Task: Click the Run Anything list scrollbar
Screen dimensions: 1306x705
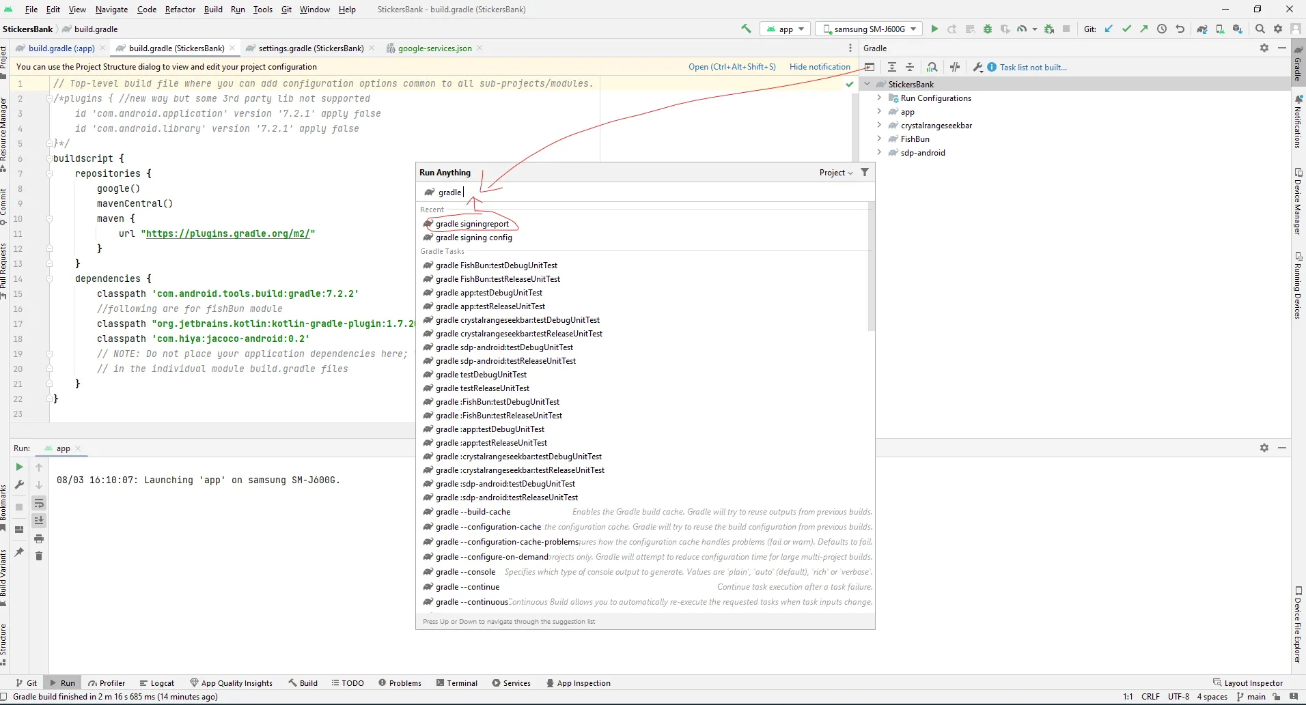Action: 871,266
